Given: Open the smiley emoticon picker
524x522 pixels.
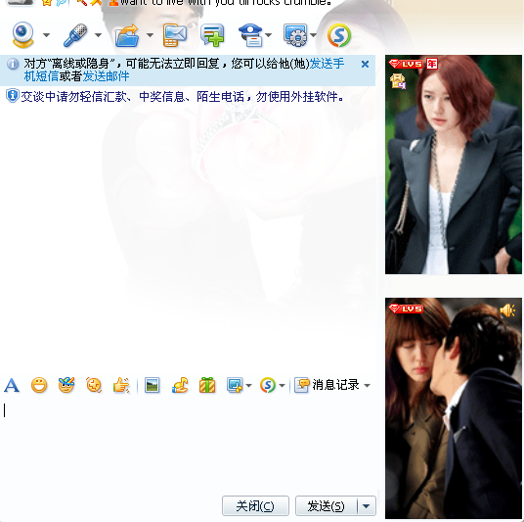Looking at the screenshot, I should (39, 385).
